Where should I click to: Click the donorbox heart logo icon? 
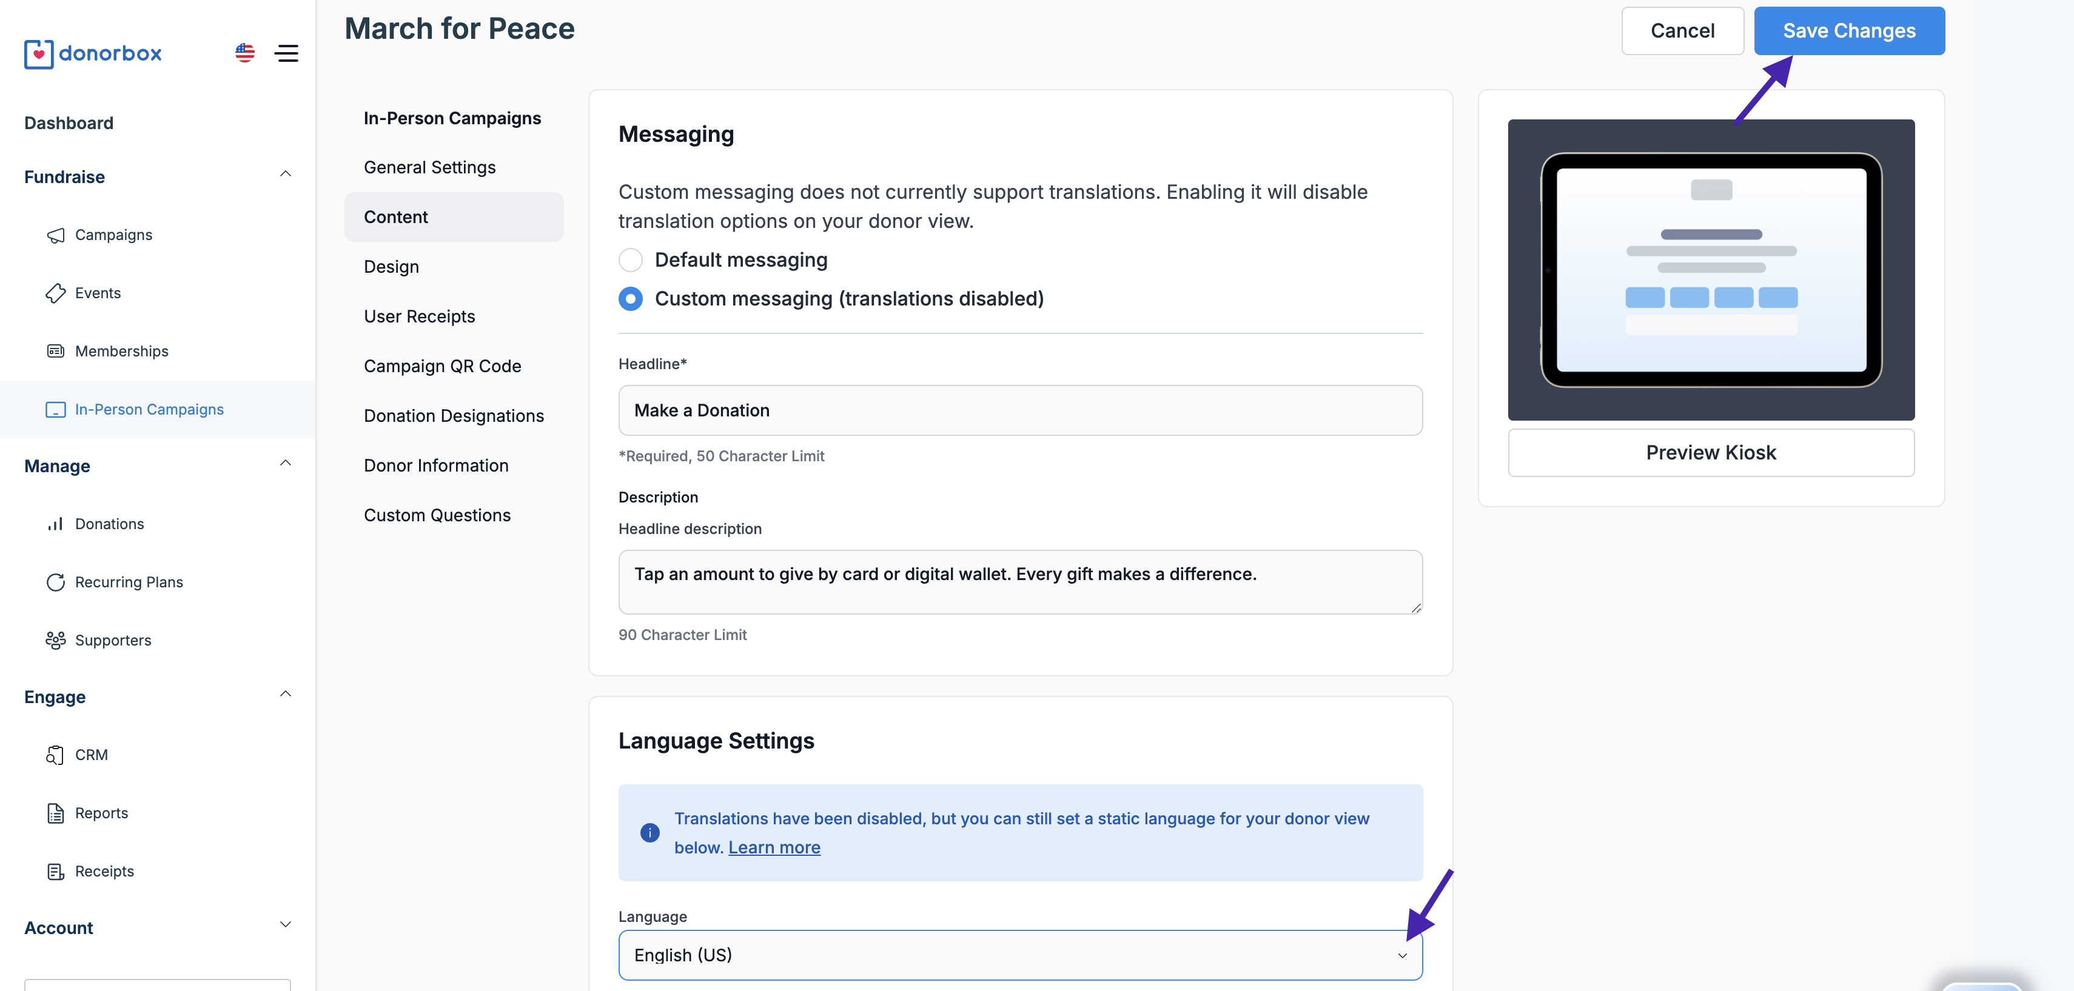pyautogui.click(x=39, y=54)
